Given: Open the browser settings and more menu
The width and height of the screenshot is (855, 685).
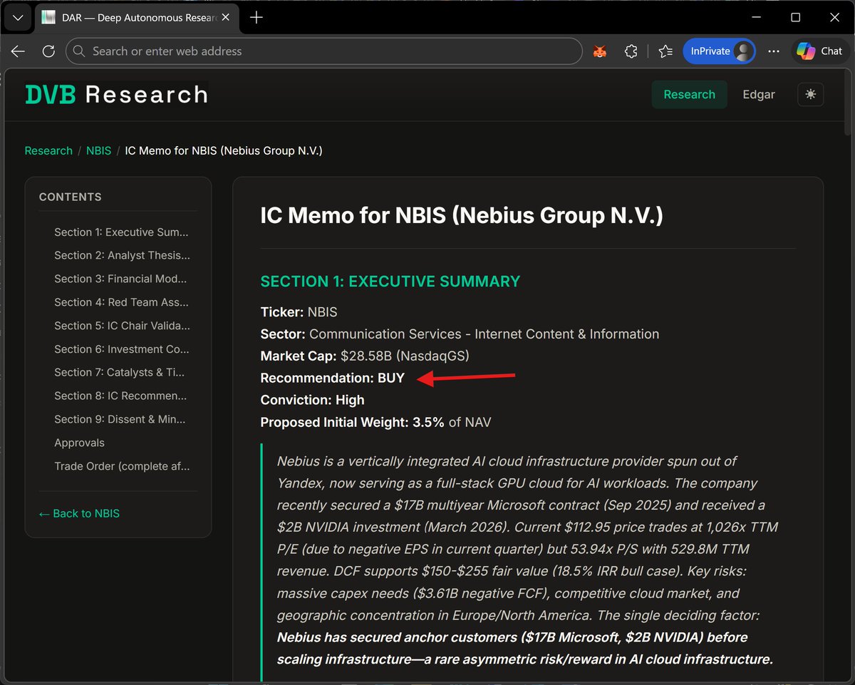Looking at the screenshot, I should [x=774, y=51].
